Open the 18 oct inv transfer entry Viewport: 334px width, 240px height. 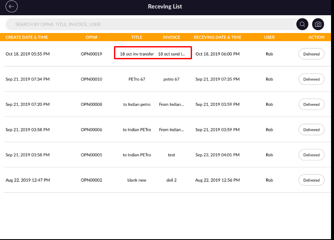click(137, 54)
